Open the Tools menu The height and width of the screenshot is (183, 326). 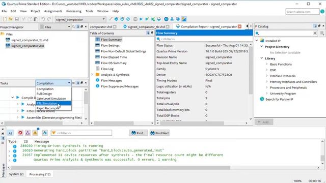[89, 11]
